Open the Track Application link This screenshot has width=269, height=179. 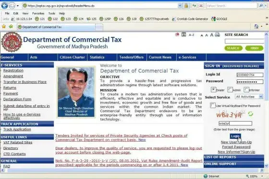click(17, 129)
